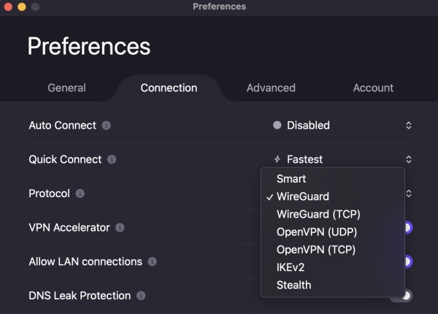Viewport: 438px width, 314px height.
Task: Select Smart protocol option
Action: (291, 179)
